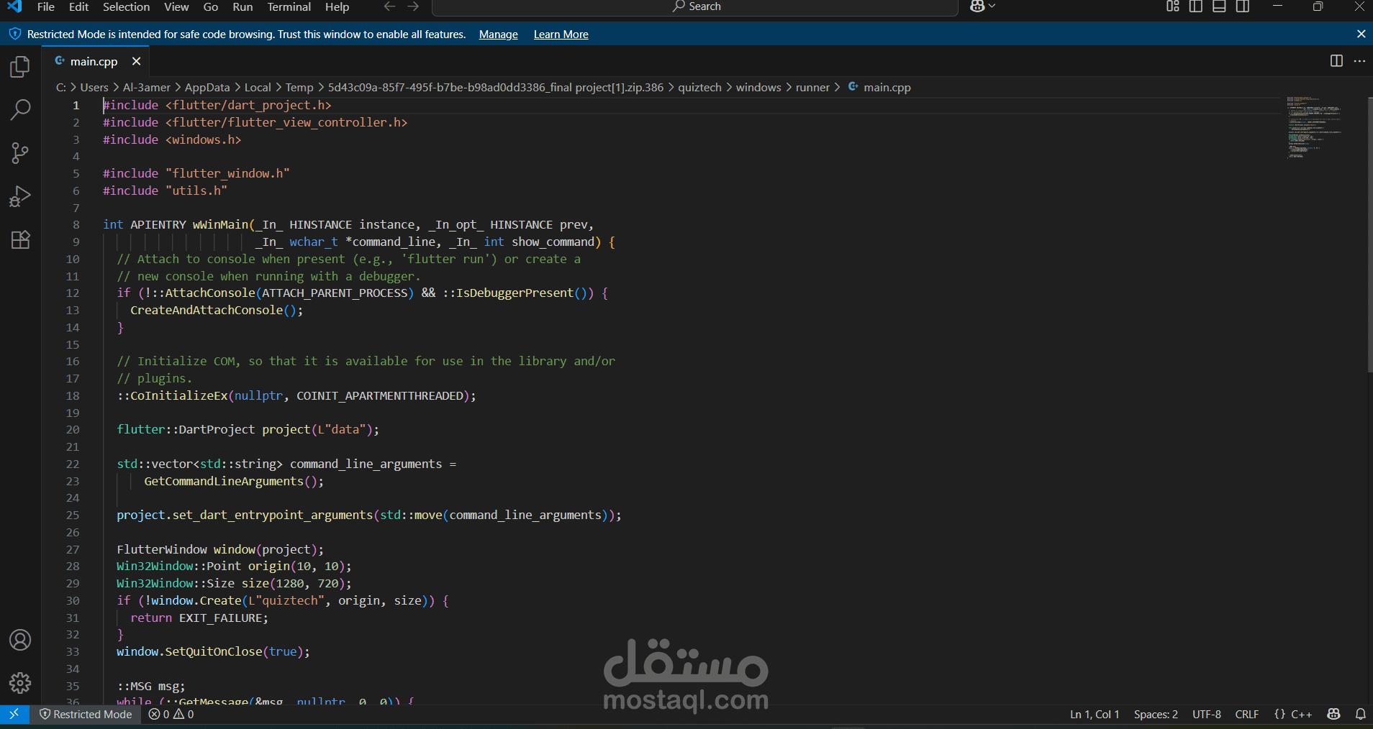
Task: Toggle the secondary side bar
Action: [x=1242, y=6]
